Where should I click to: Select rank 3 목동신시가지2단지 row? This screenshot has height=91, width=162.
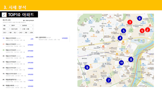[x=18, y=51]
